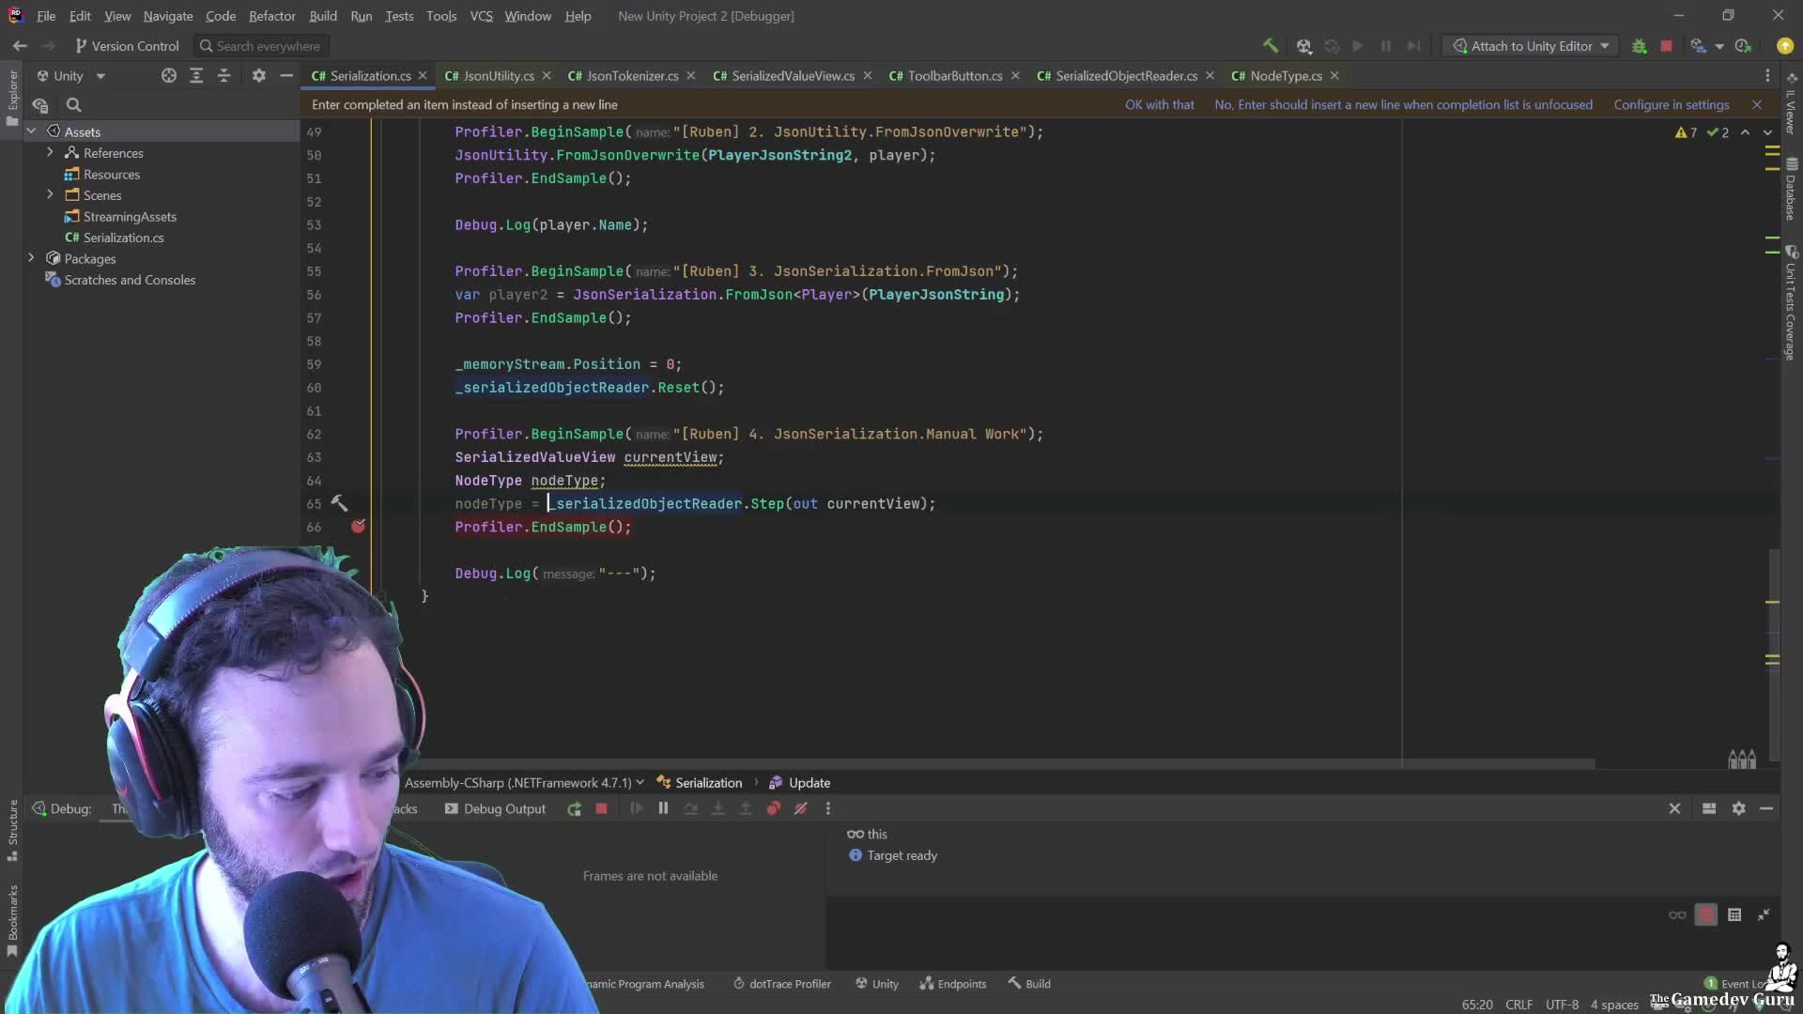Switch to the JsonTokenizer.cs tab
Viewport: 1803px width, 1014px height.
624,76
